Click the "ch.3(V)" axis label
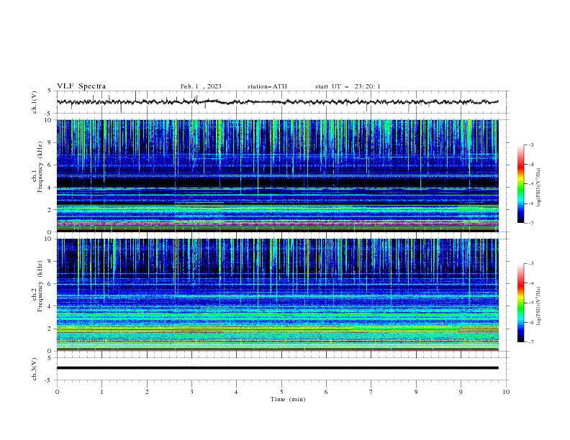 [35, 369]
